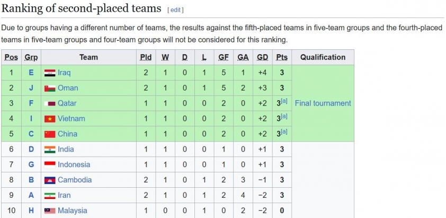Follow the Group E link for Iraq
This screenshot has height=218, width=446.
coord(31,73)
